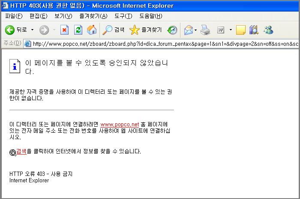Expand the Edit with Word dropdown arrow
300x199 pixels.
click(231, 30)
